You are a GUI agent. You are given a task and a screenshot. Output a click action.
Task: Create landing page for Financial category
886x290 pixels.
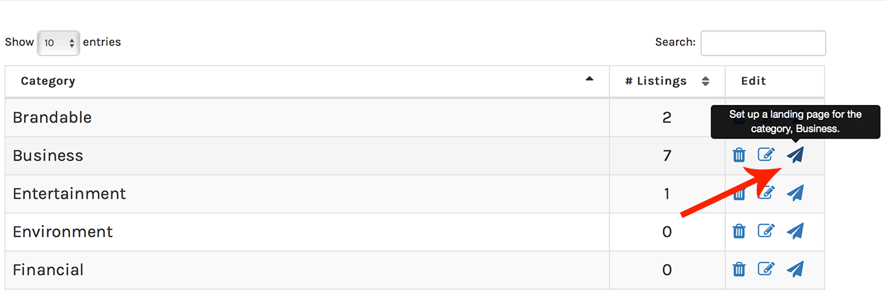[x=795, y=269]
